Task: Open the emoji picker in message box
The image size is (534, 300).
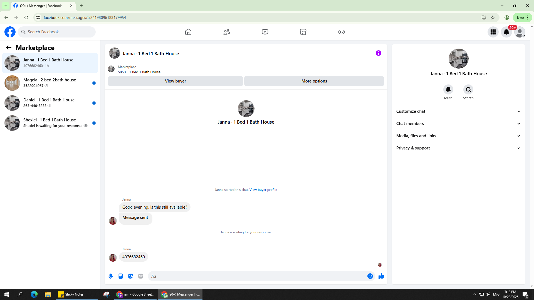Action: (x=370, y=276)
